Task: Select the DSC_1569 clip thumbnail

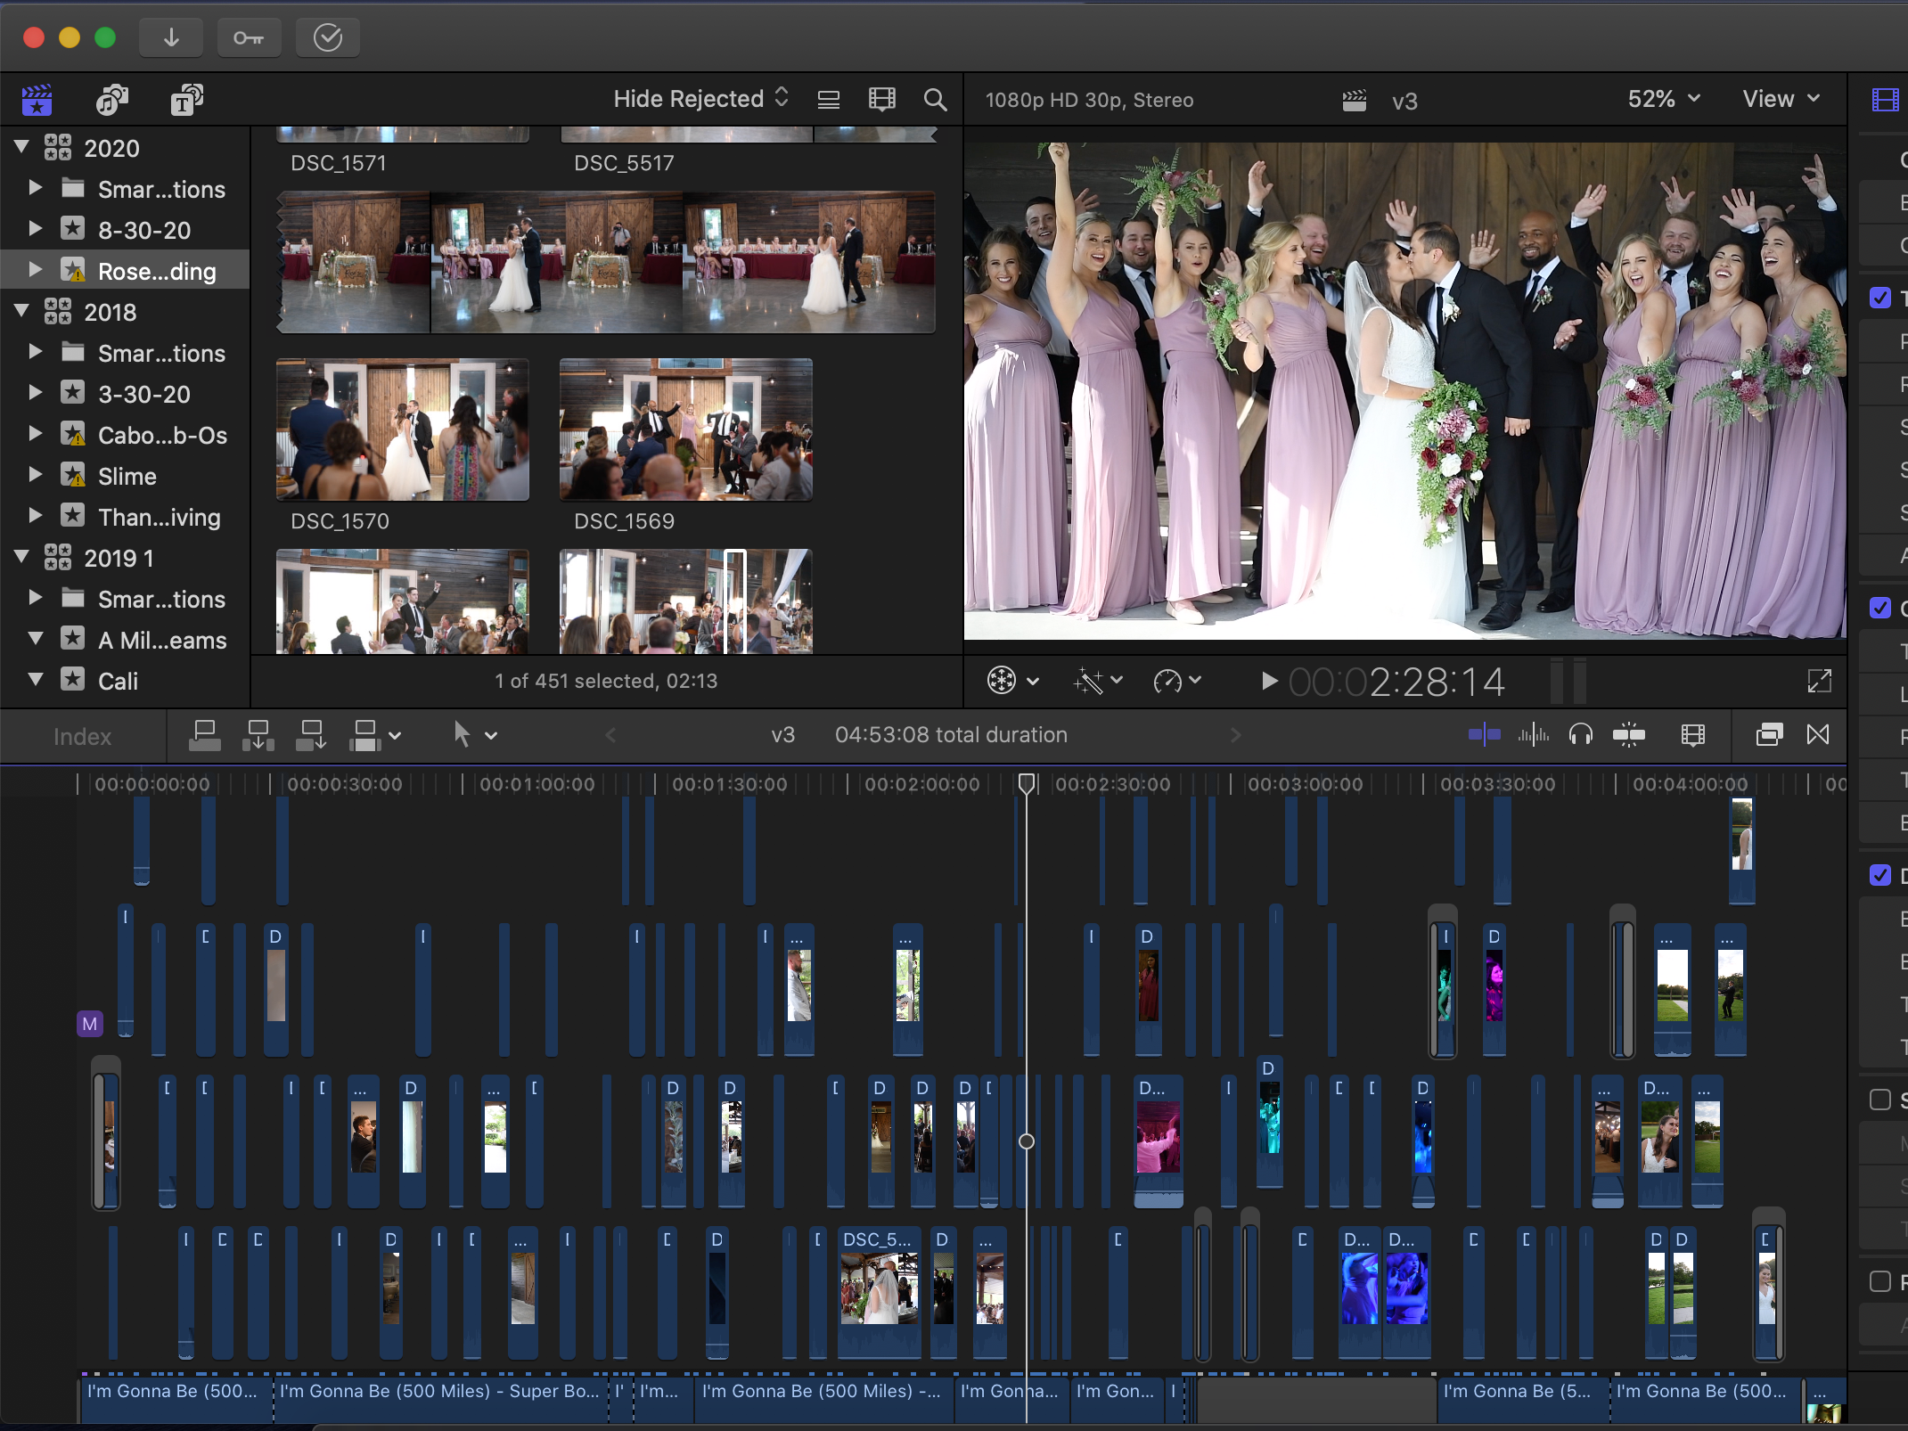Action: 686,429
